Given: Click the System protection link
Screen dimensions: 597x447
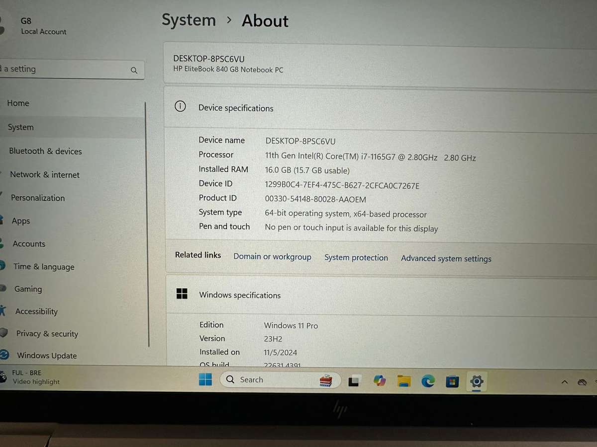Looking at the screenshot, I should tap(356, 257).
